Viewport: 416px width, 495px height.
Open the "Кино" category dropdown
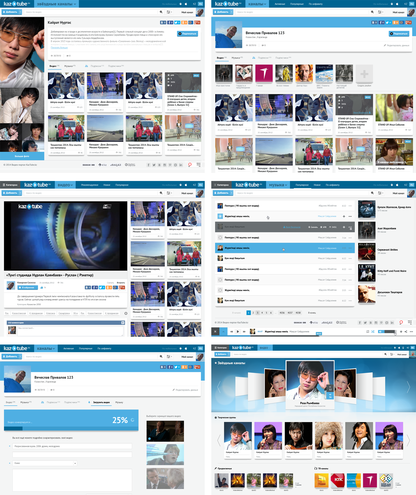pos(75,463)
